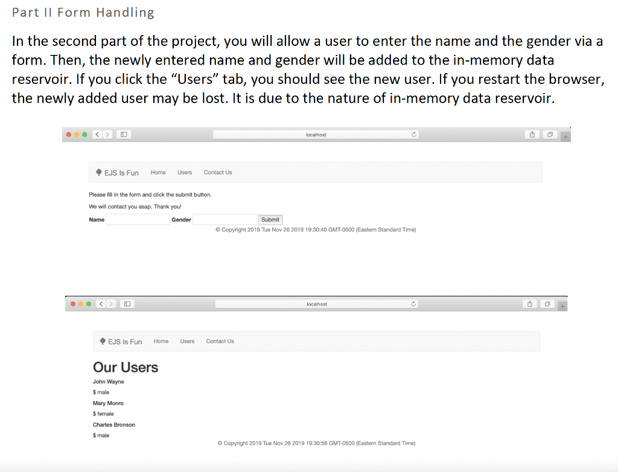618x472 pixels.
Task: Click the Home link
Action: tap(158, 172)
